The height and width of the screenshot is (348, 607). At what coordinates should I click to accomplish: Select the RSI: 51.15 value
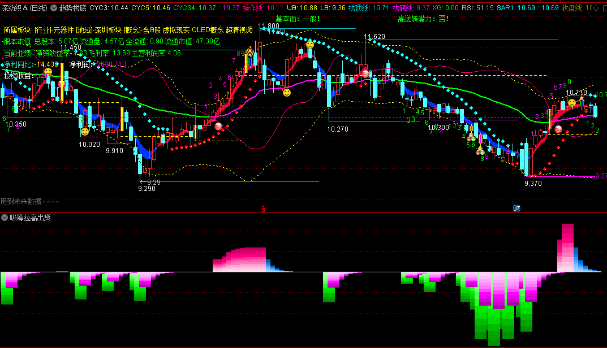click(477, 8)
